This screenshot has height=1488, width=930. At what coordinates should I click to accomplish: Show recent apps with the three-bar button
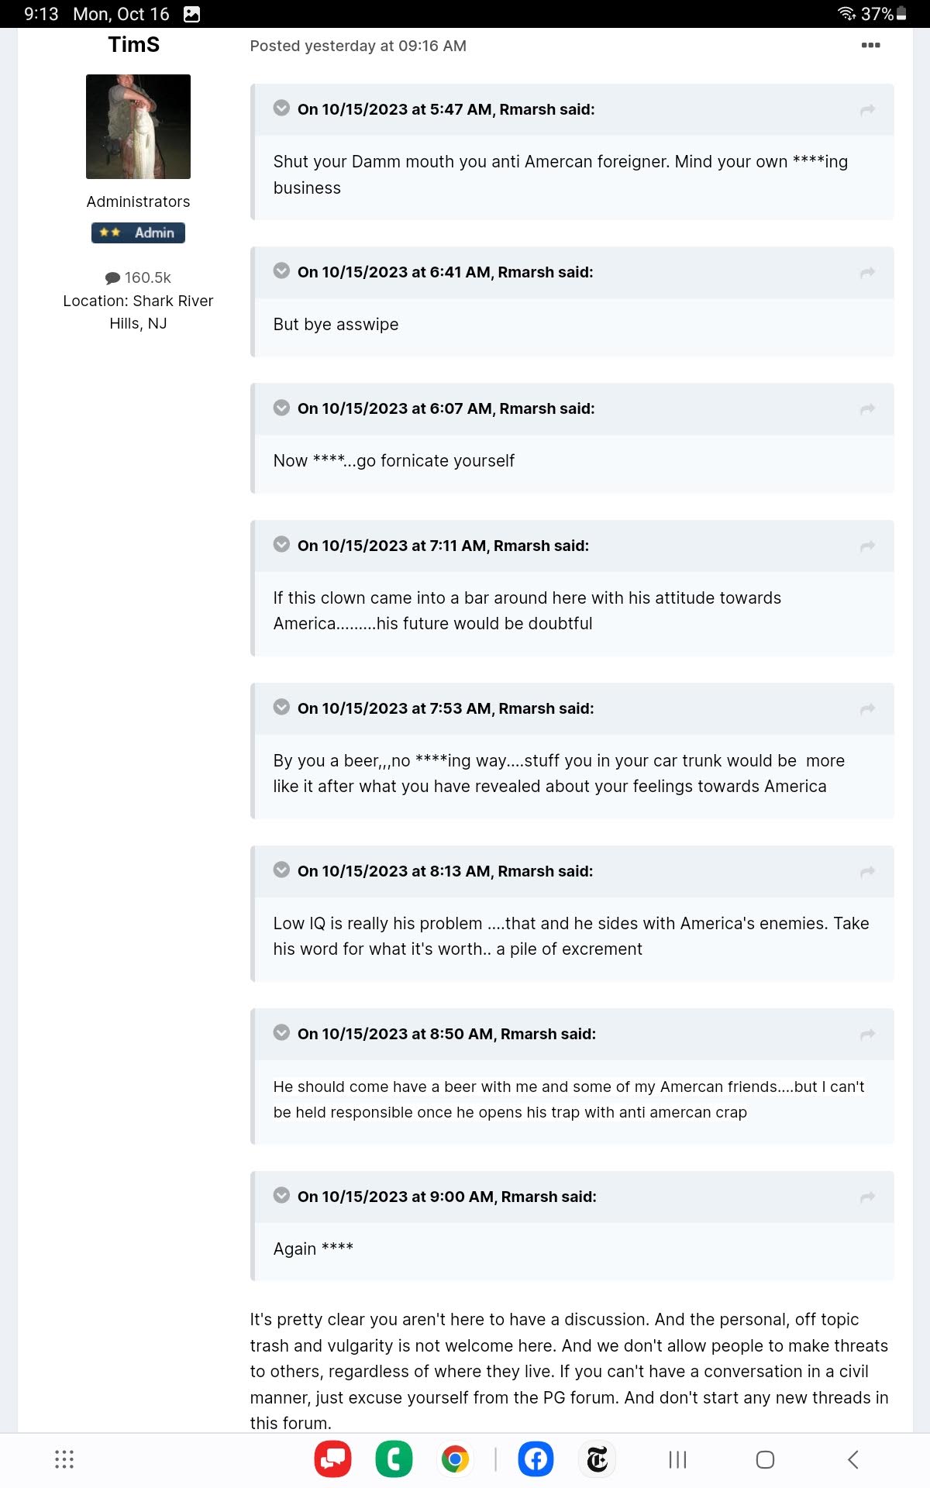pos(677,1459)
